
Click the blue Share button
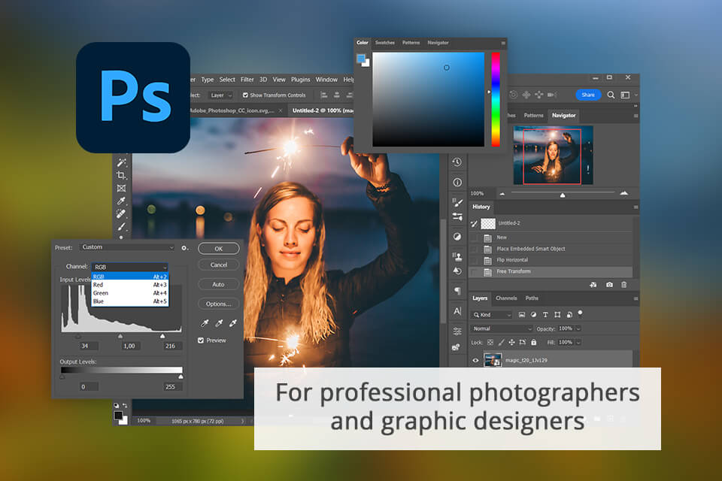[587, 95]
